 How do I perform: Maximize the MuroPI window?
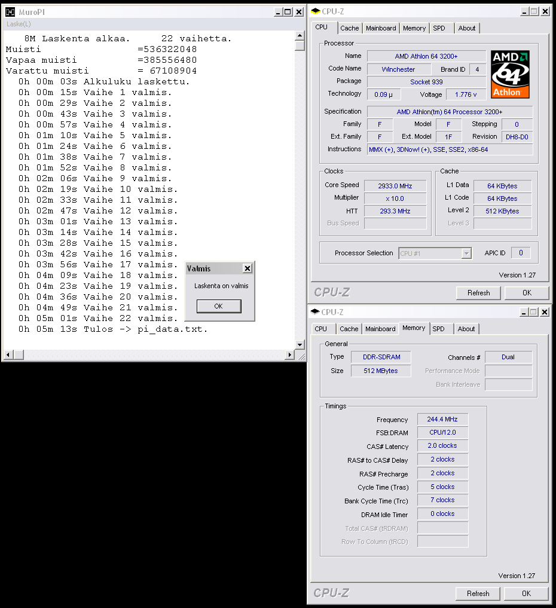click(288, 12)
